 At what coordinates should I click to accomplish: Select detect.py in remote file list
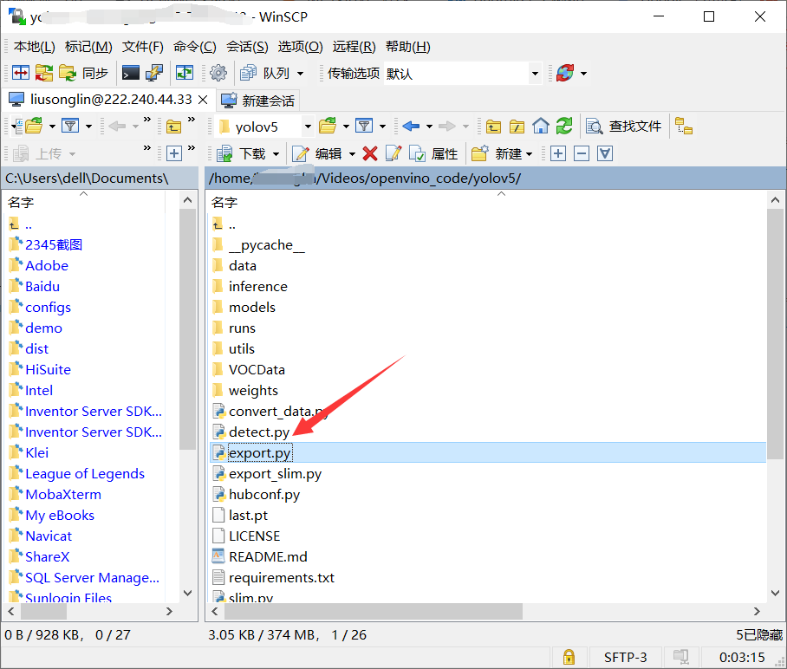259,432
